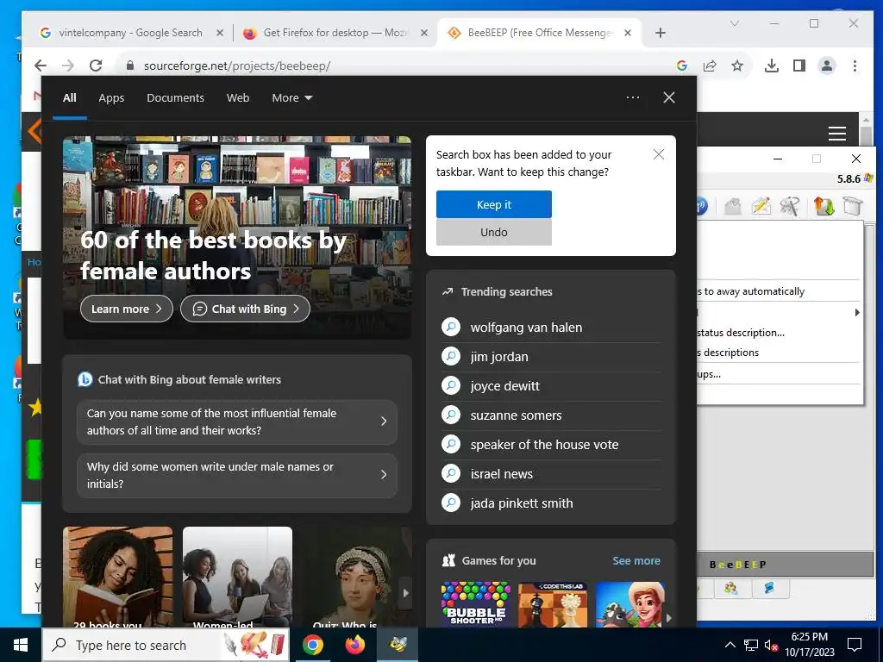The image size is (883, 662).
Task: Open Chrome downloads icon
Action: click(772, 66)
